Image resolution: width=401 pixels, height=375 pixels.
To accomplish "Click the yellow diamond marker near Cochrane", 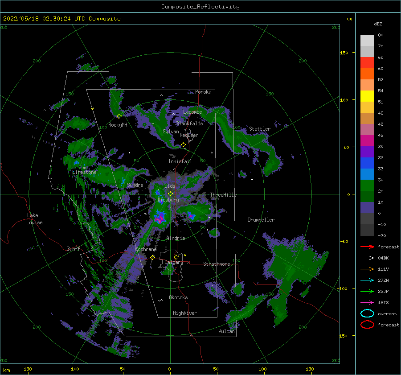I will tap(153, 257).
